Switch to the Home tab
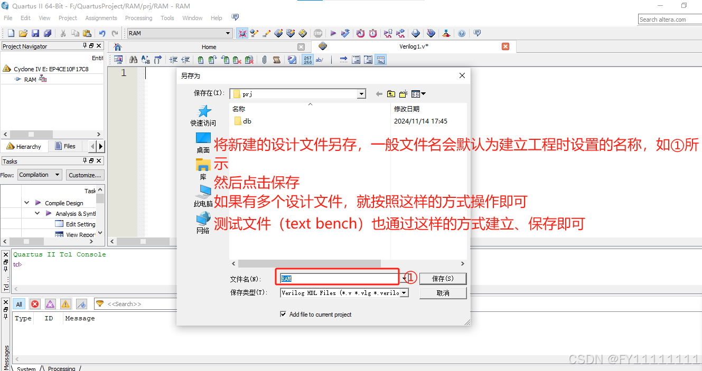Image resolution: width=702 pixels, height=371 pixels. click(209, 47)
